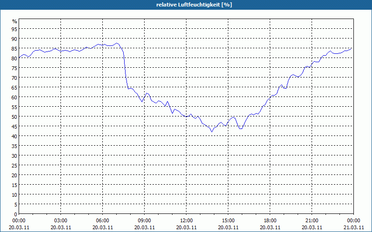Viewport: 372px width, 232px height.
Task: Click the 09:00 label on the time axis
Action: pyautogui.click(x=144, y=220)
